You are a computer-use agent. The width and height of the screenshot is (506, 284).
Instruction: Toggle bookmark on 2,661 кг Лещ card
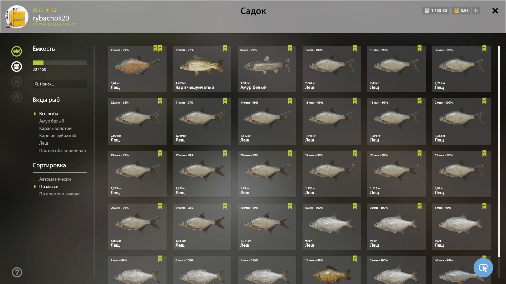coord(355,48)
